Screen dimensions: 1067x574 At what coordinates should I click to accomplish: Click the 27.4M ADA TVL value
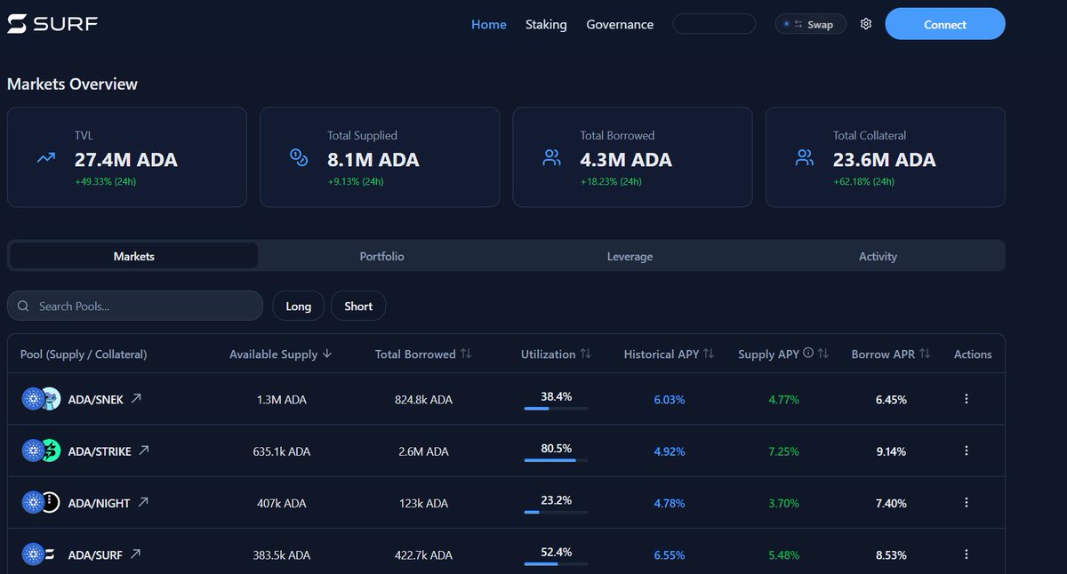click(126, 160)
